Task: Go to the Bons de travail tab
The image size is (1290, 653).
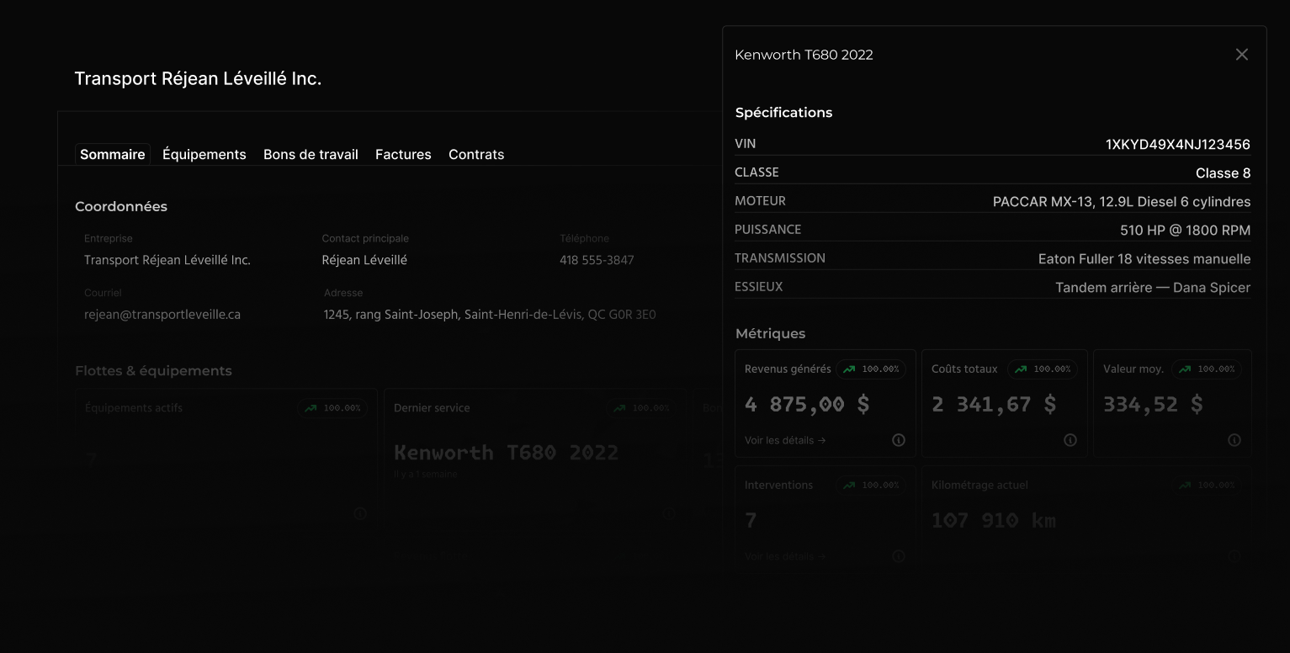Action: pos(311,154)
